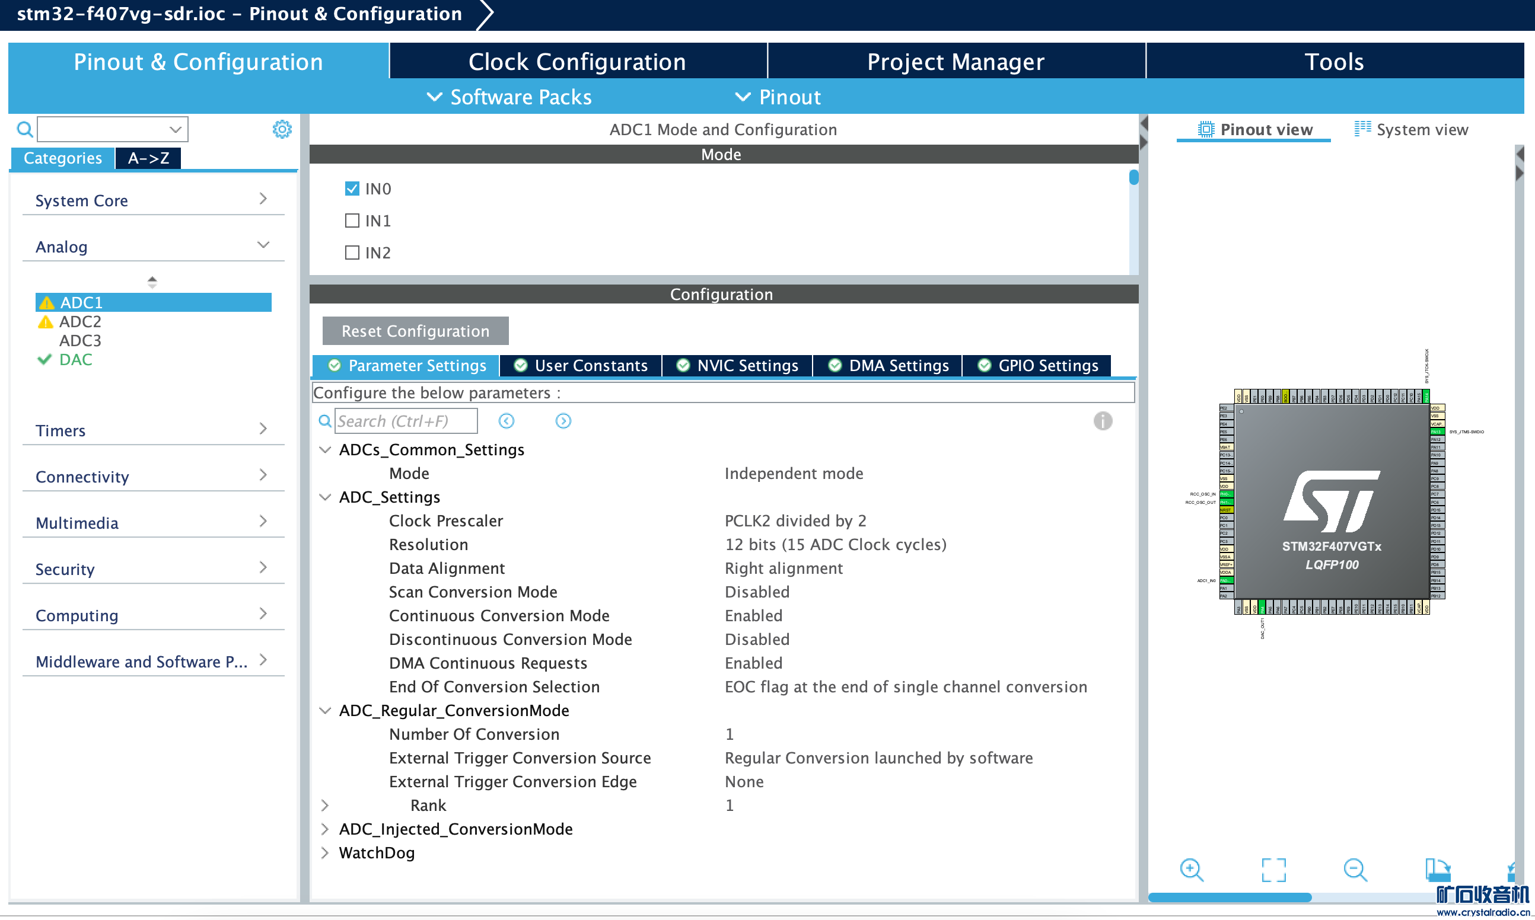1535x920 pixels.
Task: Enable the IN2 channel checkbox
Action: tap(352, 253)
